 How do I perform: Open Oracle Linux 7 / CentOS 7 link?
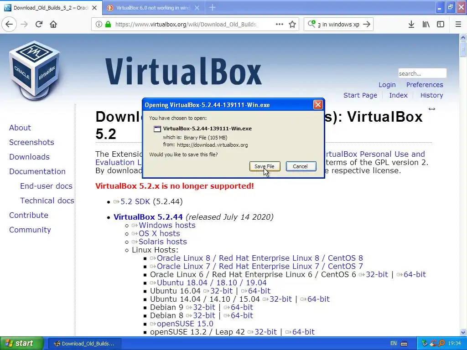[x=259, y=266]
